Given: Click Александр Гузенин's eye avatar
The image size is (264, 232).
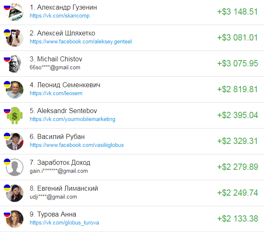Looking at the screenshot, I should [x=15, y=12].
